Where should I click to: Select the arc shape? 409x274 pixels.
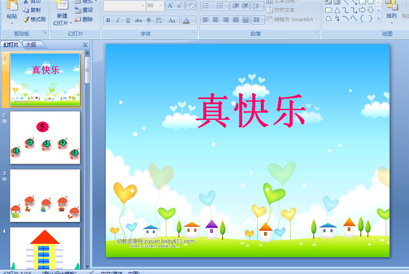pyautogui.click(x=346, y=18)
